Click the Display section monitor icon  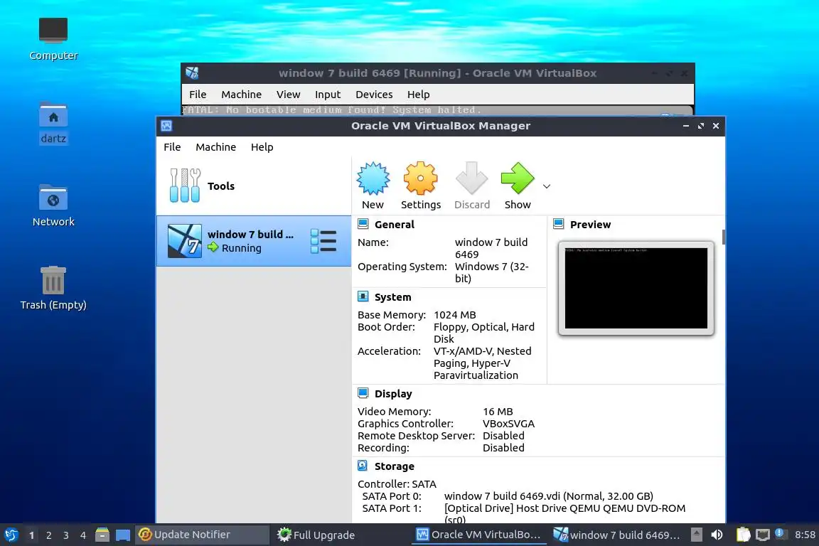[363, 393]
